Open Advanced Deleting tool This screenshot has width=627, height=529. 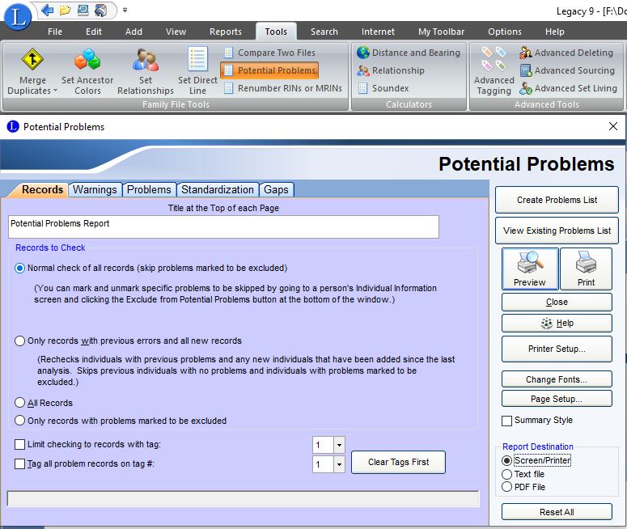(566, 53)
